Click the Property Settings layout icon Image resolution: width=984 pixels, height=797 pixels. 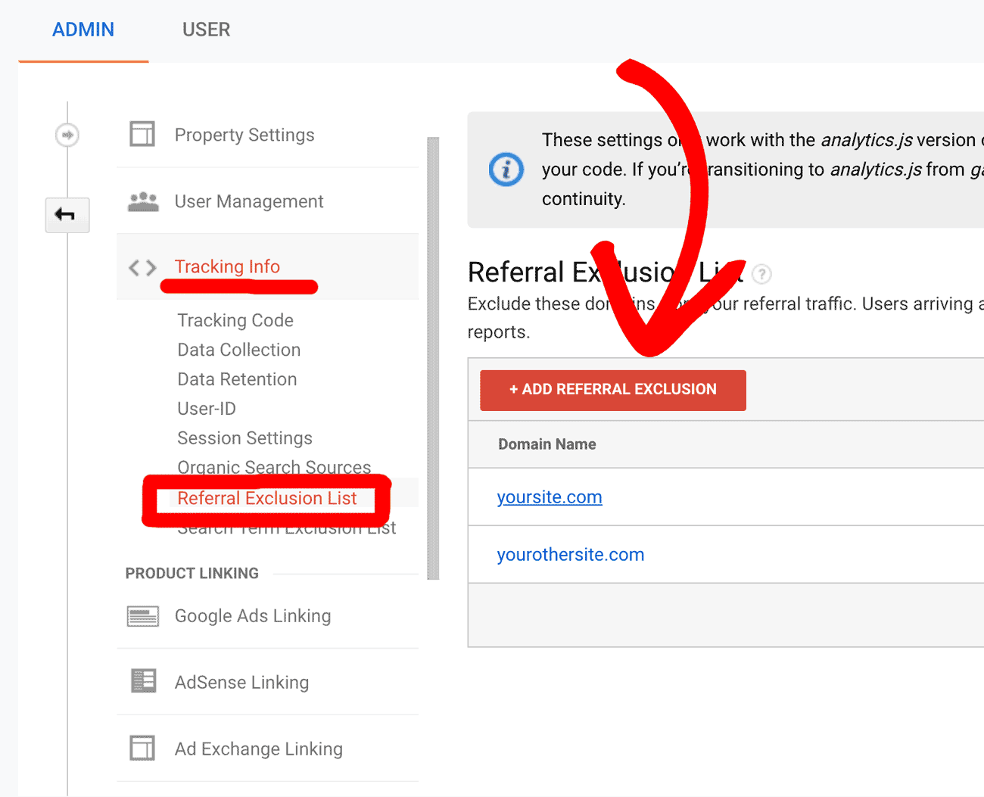[x=142, y=134]
